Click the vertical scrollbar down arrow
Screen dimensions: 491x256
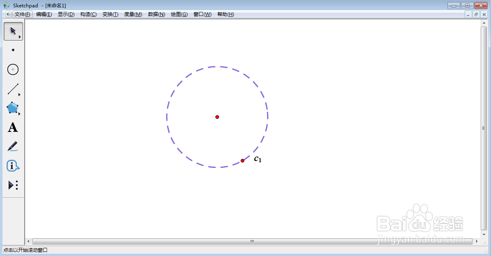pyautogui.click(x=484, y=234)
